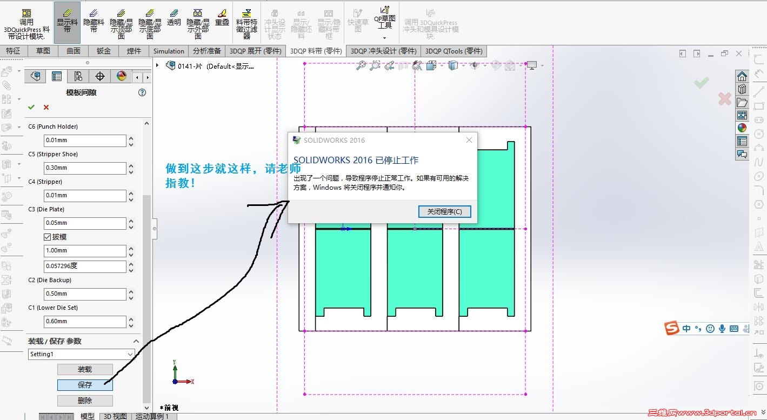The height and width of the screenshot is (420, 767).
Task: Open the DisplayManager color wheel tab
Action: [x=122, y=76]
